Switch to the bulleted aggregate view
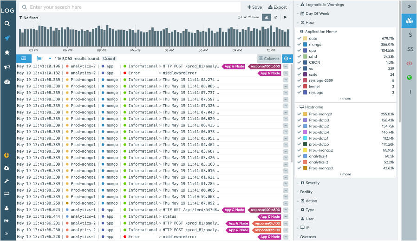The height and width of the screenshot is (241, 417). pyautogui.click(x=39, y=58)
